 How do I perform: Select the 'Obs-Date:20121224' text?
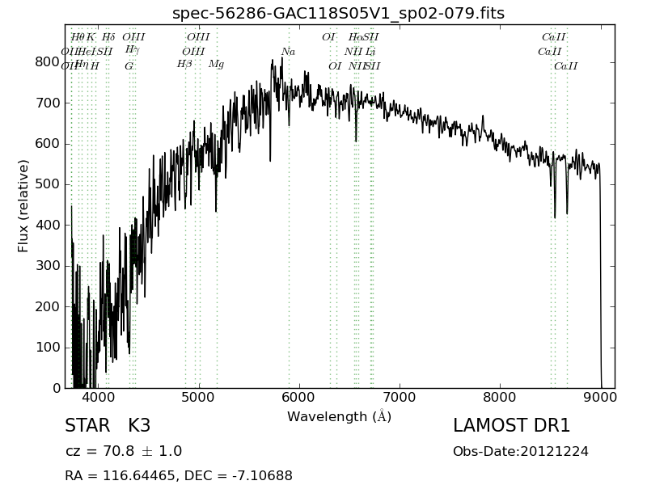point(521,451)
